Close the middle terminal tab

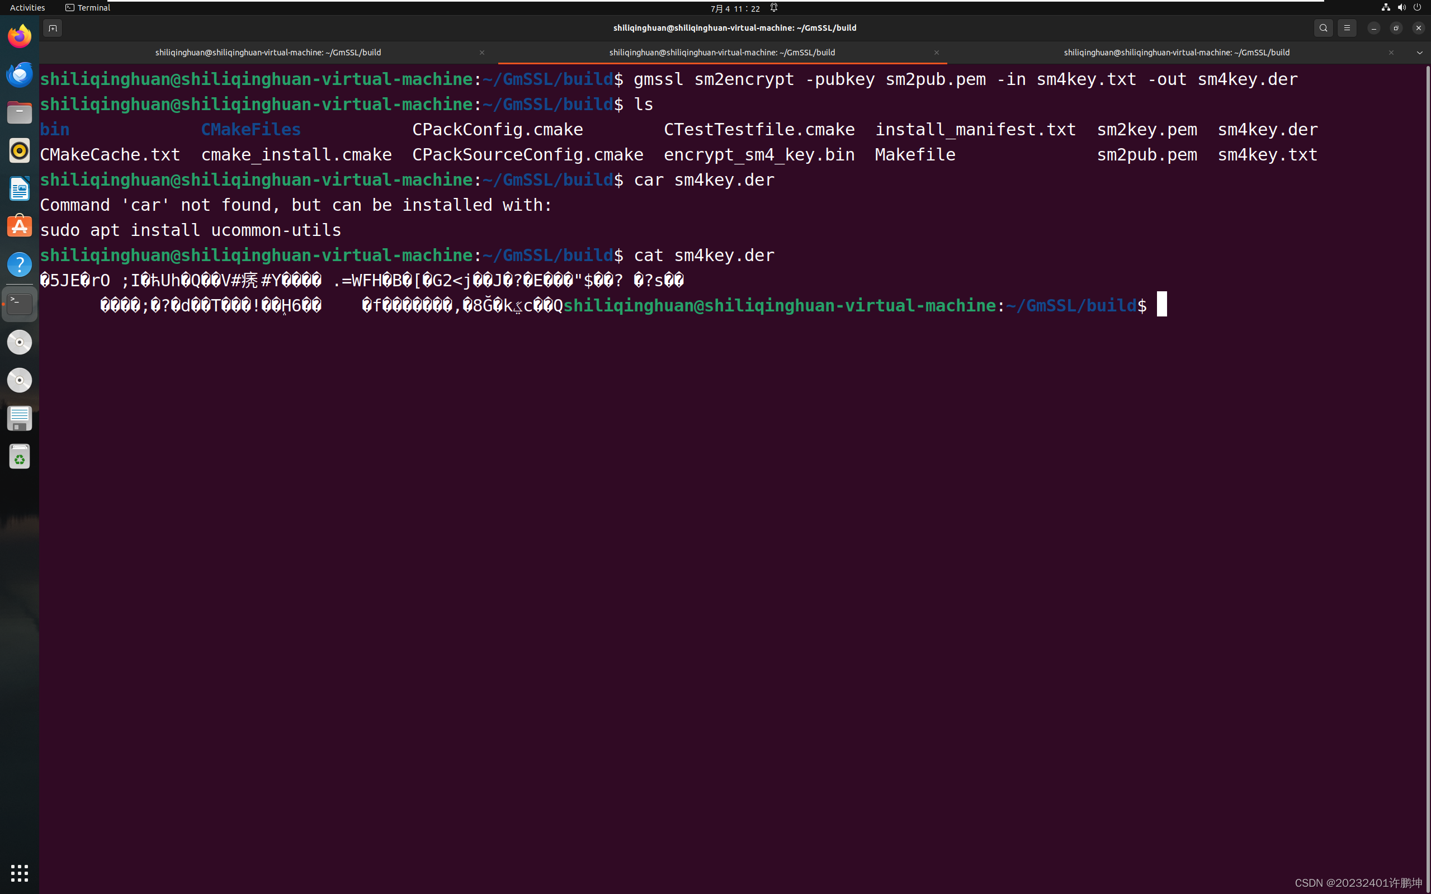point(937,53)
